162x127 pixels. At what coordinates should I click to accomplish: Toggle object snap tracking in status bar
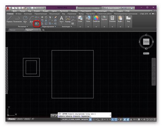(112, 120)
